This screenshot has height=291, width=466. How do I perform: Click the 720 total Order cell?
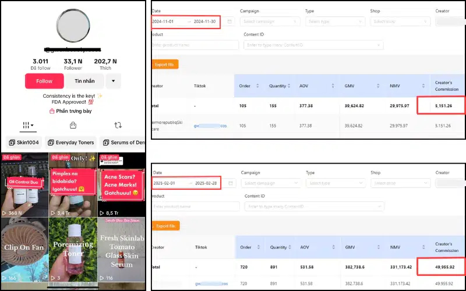pos(243,267)
